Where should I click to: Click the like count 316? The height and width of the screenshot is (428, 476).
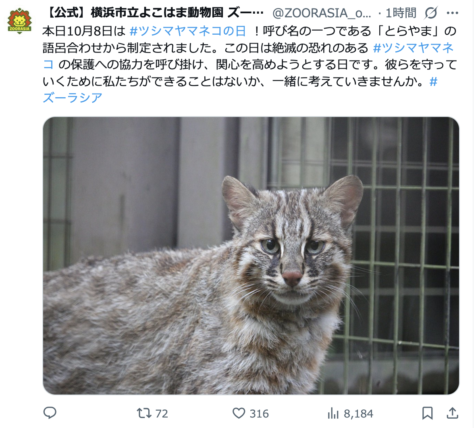(259, 413)
